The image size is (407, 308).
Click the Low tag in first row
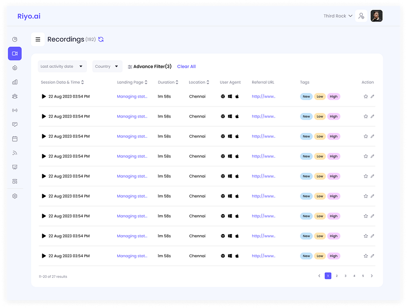[x=320, y=97]
